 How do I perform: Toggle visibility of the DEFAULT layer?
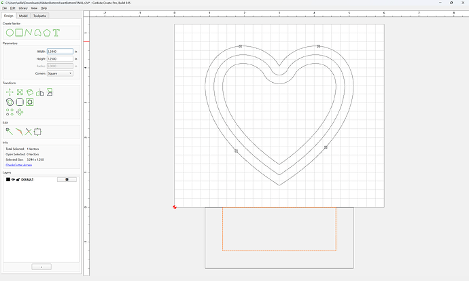click(x=13, y=179)
